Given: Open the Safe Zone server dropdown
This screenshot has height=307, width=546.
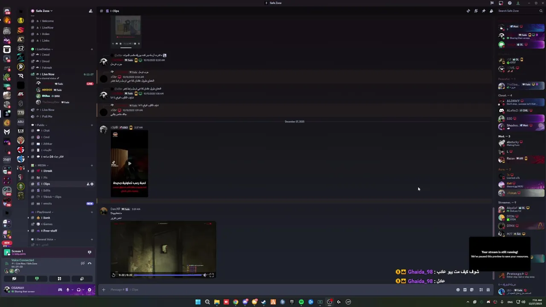Looking at the screenshot, I should point(44,11).
